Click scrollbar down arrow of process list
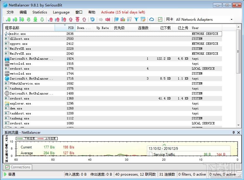Viewport: 244px width, 180px height. (x=238, y=125)
